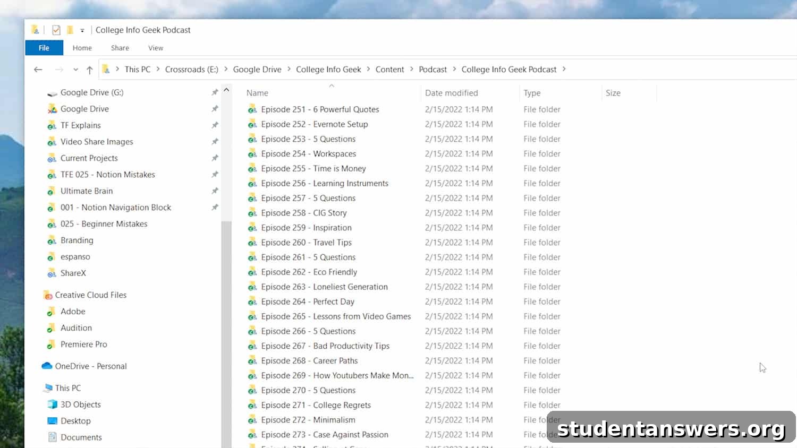
Task: Sort by the Size column header
Action: tap(613, 93)
